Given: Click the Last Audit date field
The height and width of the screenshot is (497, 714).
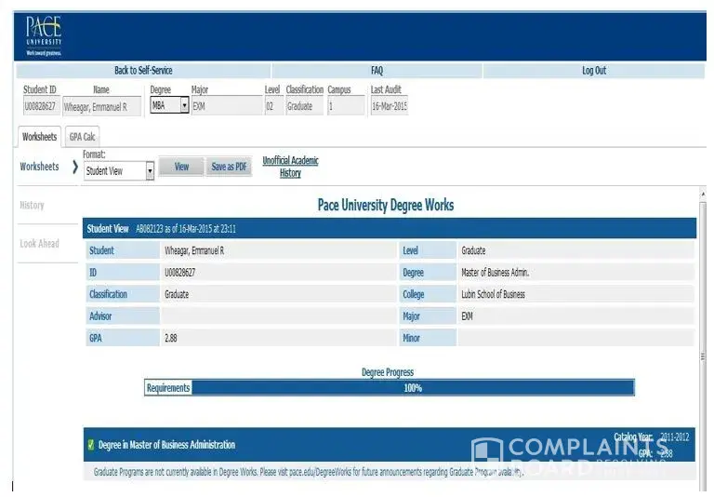Looking at the screenshot, I should pos(389,106).
